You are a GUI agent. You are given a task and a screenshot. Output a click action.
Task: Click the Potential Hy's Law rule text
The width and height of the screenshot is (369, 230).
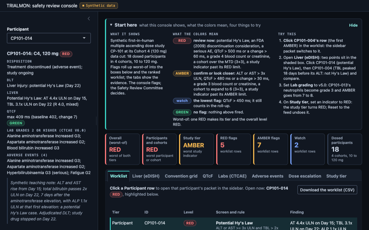point(234,223)
